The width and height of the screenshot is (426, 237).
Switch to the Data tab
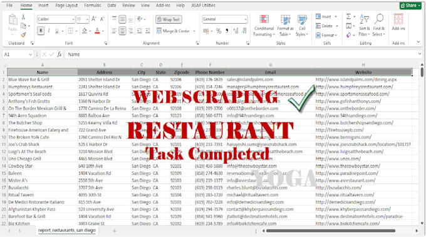pos(112,5)
